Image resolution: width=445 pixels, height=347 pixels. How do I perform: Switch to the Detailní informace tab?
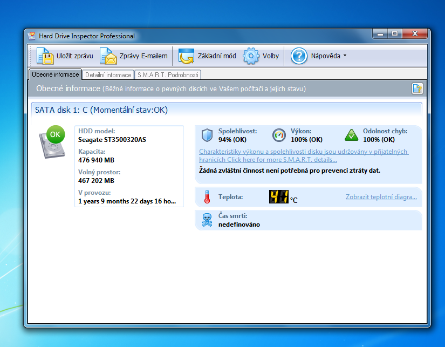108,75
